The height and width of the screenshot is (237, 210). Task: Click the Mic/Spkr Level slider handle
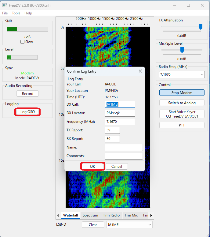(182, 50)
